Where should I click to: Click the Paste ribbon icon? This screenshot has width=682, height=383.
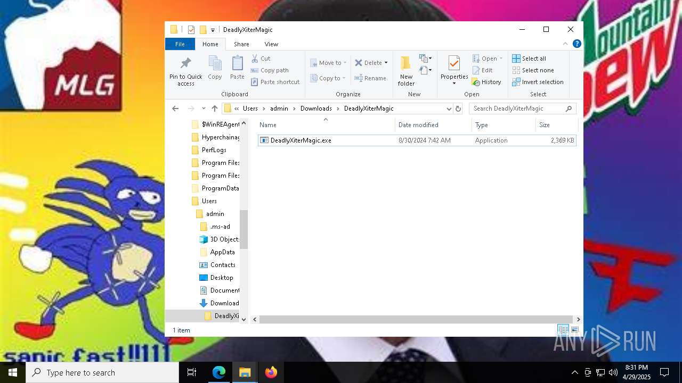[237, 63]
